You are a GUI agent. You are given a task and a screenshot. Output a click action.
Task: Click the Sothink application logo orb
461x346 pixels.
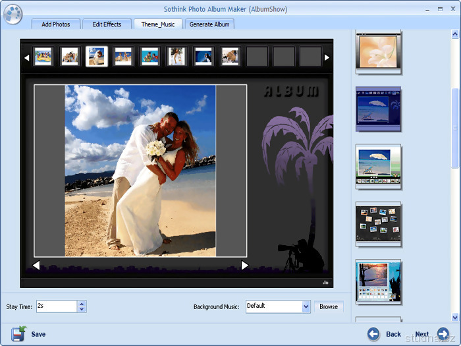point(13,13)
